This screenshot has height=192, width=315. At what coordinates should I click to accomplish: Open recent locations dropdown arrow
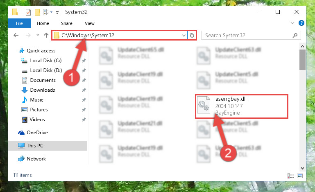pyautogui.click(x=38, y=35)
